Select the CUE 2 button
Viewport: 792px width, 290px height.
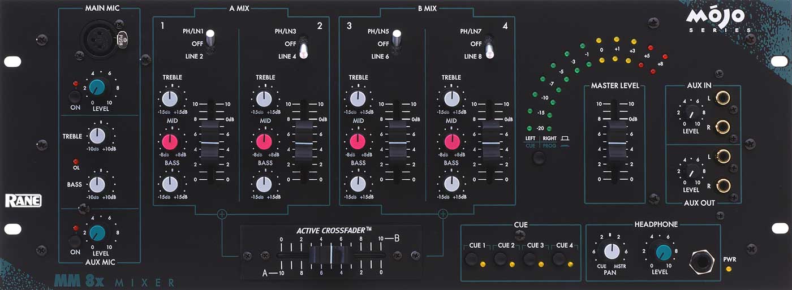click(500, 259)
